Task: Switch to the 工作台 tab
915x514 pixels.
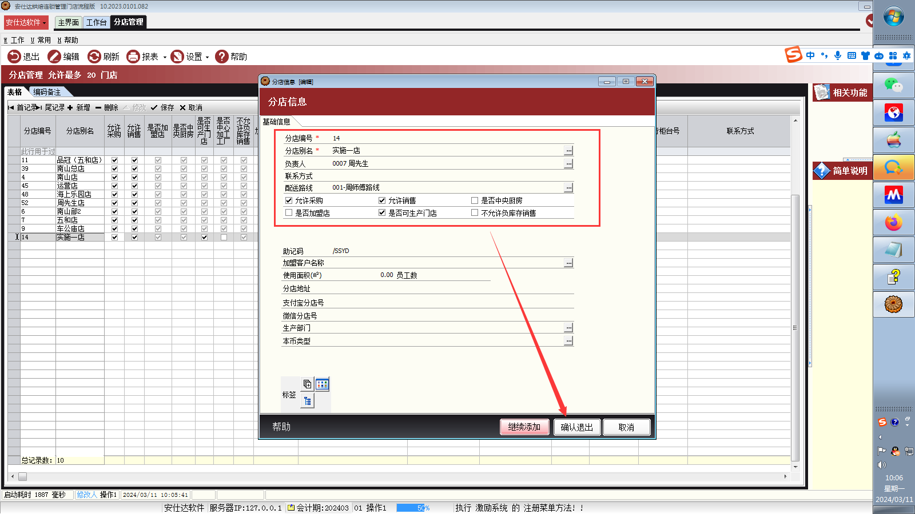Action: 97,22
